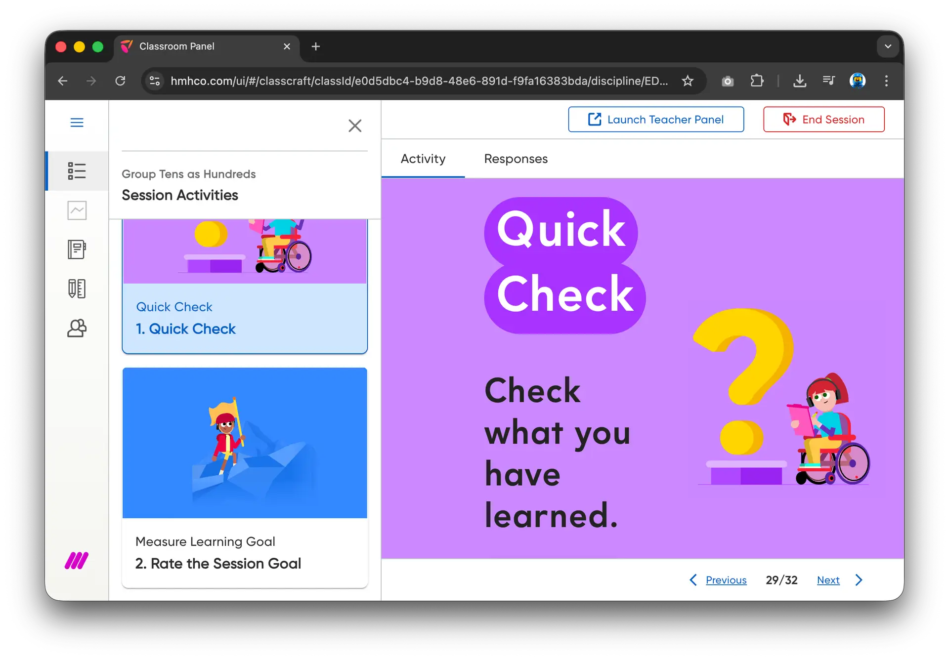Open Chrome three-dot menu
Screen dimensions: 949x660
[886, 81]
